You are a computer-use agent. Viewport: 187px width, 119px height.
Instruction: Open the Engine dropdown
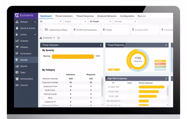point(76,21)
